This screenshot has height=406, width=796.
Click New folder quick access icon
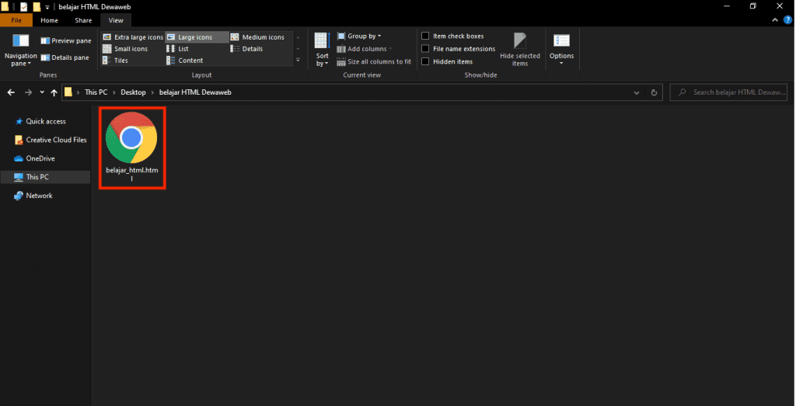point(37,7)
